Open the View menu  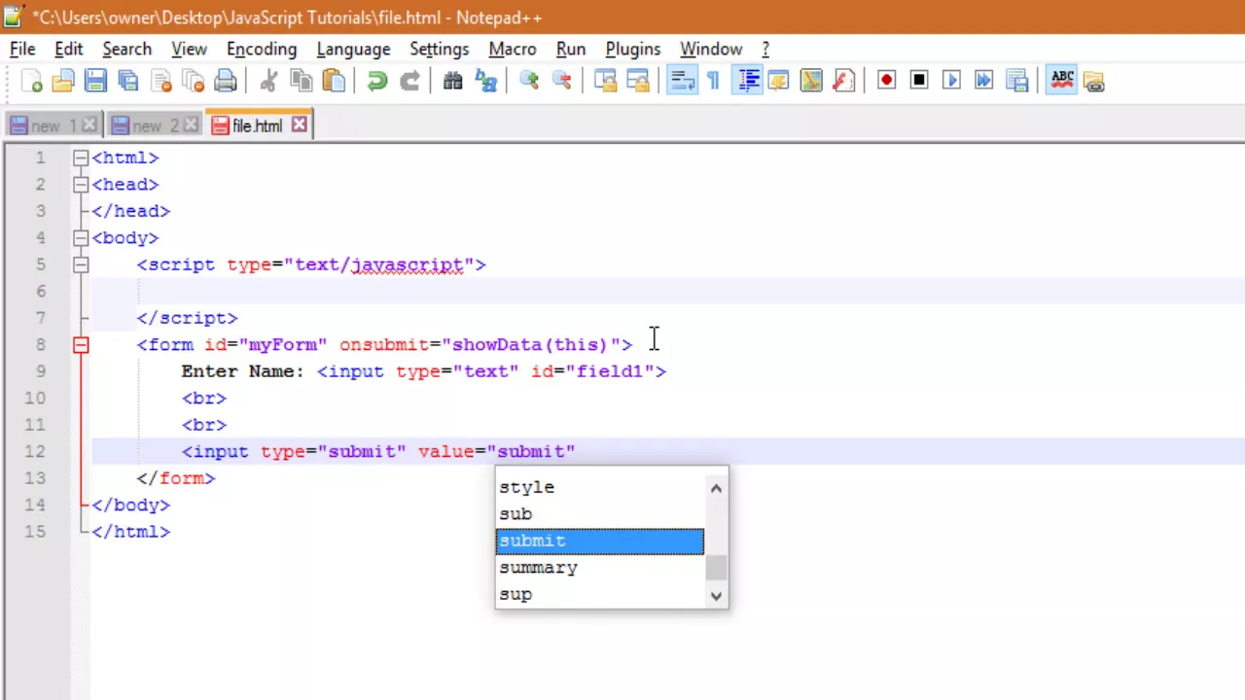click(x=189, y=49)
